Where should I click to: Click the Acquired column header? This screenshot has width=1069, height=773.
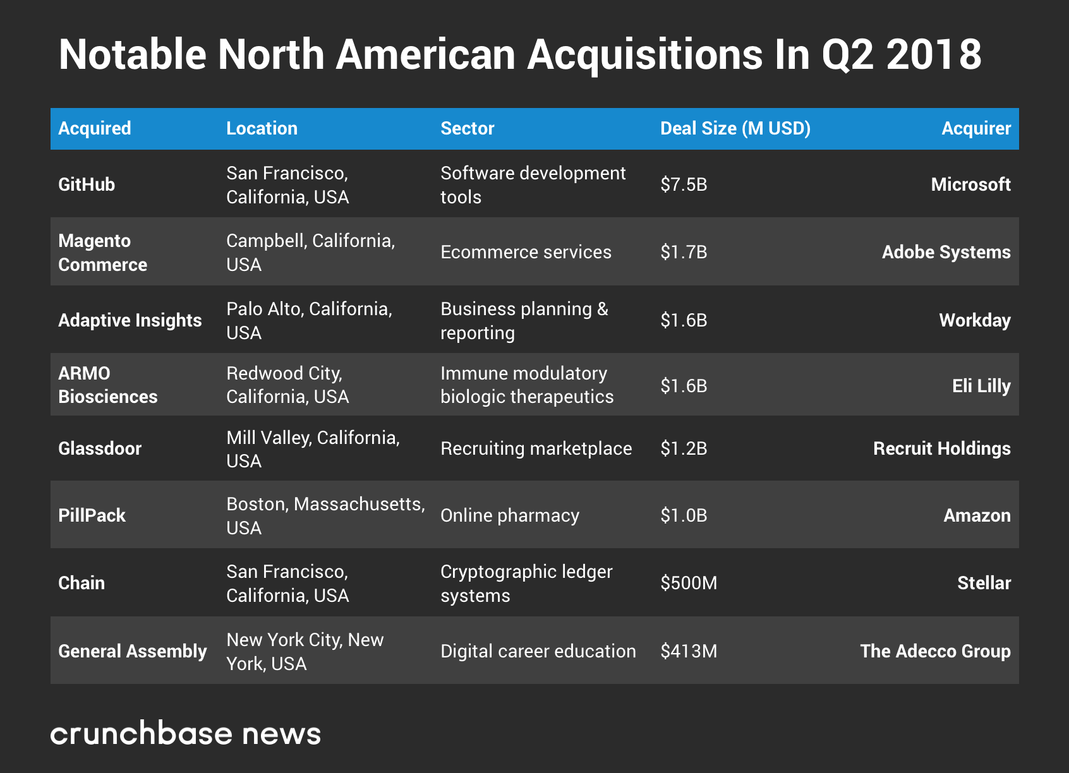click(x=95, y=128)
